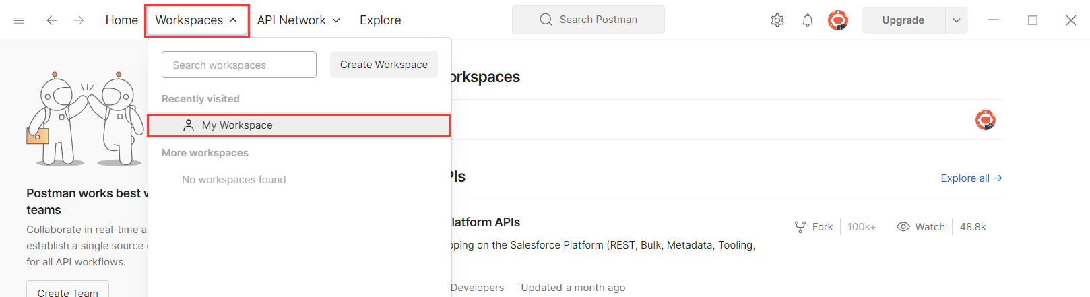Image resolution: width=1090 pixels, height=297 pixels.
Task: Click the workspace member avatar
Action: coord(985,120)
